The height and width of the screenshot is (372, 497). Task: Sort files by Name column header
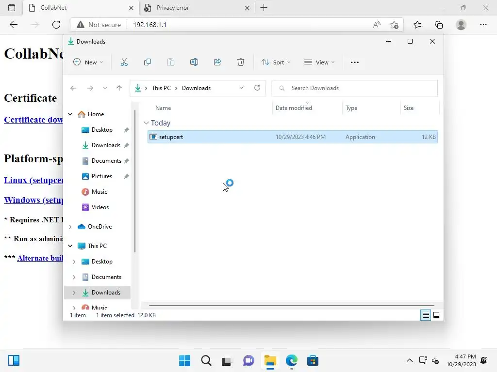click(163, 108)
